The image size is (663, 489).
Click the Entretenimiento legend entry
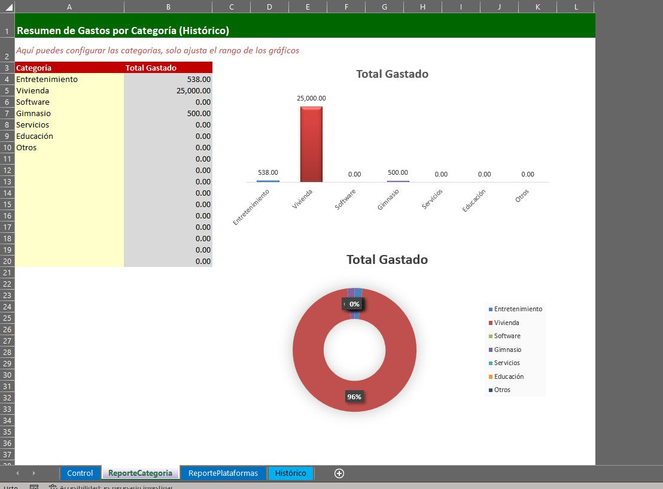[515, 309]
